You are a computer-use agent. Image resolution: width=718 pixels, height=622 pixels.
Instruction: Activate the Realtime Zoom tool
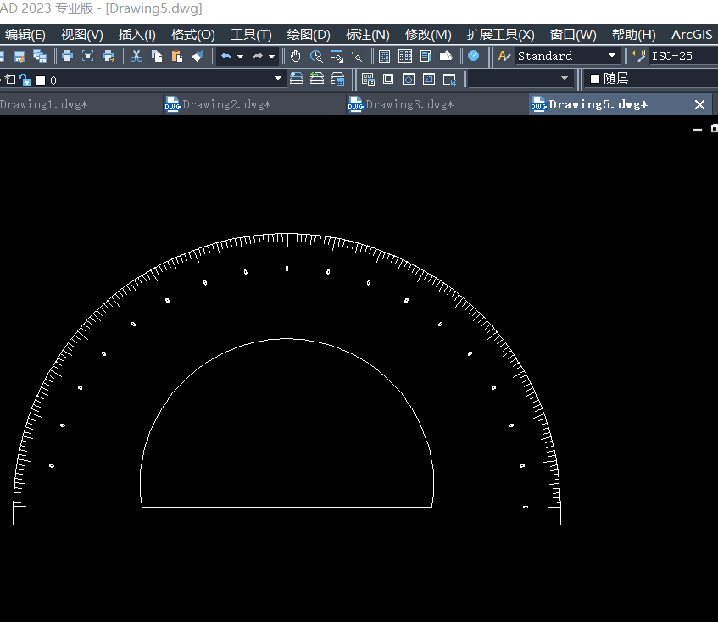click(x=316, y=56)
